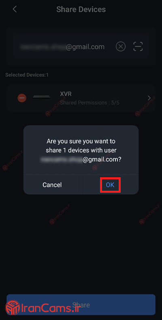The image size is (162, 320).
Task: Go back using the top-left arrow
Action: (x=15, y=9)
